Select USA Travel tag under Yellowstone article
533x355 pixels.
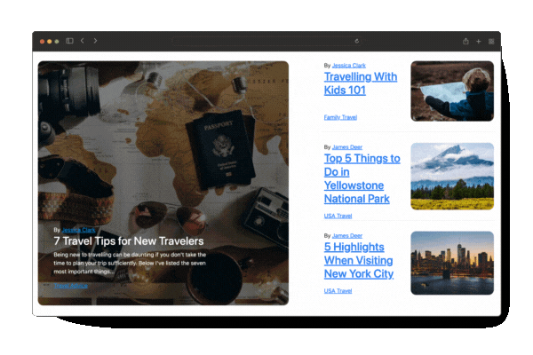pos(338,216)
